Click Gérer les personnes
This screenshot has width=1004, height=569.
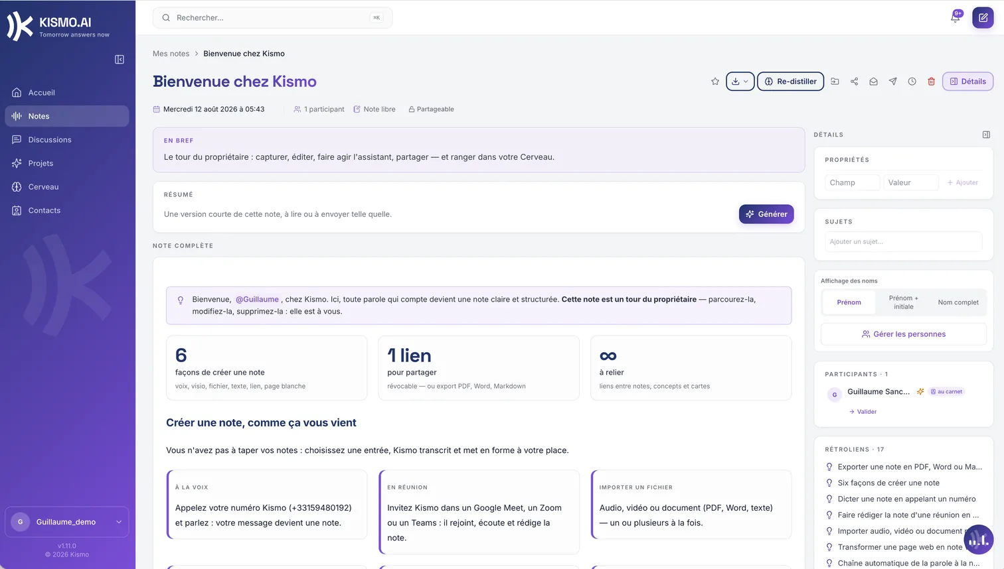point(903,334)
